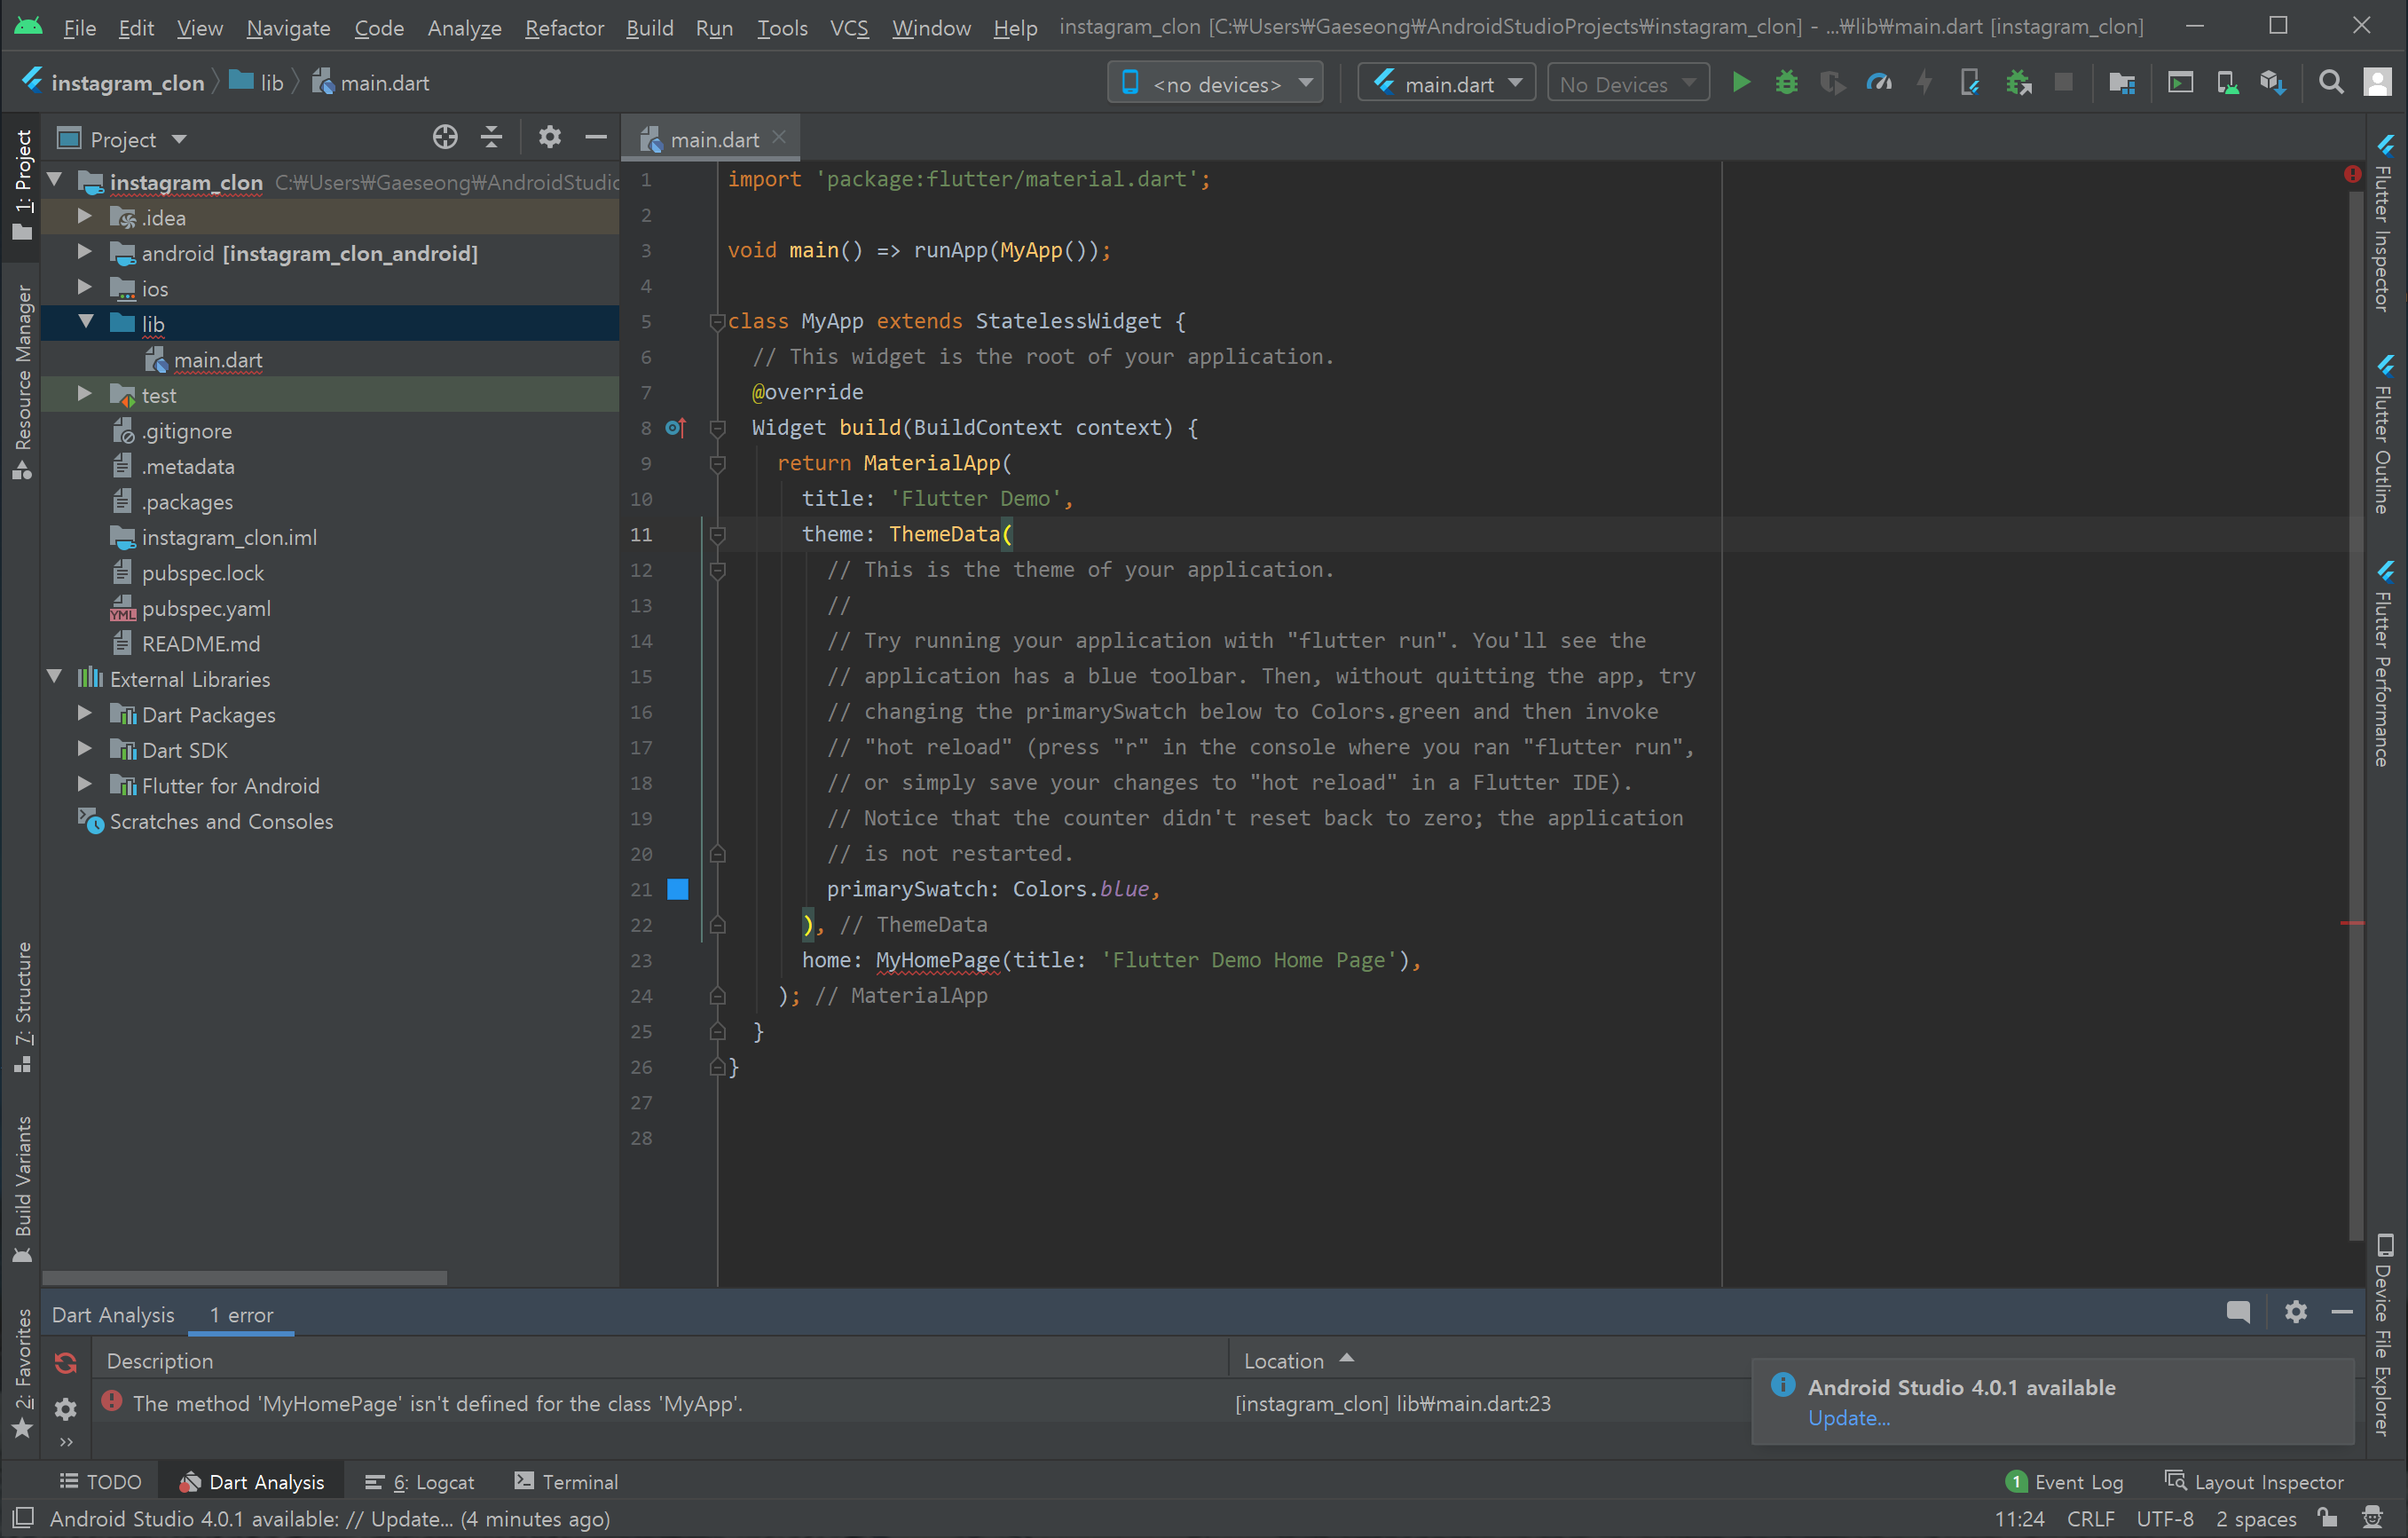Viewport: 2408px width, 1538px height.
Task: Open the Build menu
Action: coord(649,27)
